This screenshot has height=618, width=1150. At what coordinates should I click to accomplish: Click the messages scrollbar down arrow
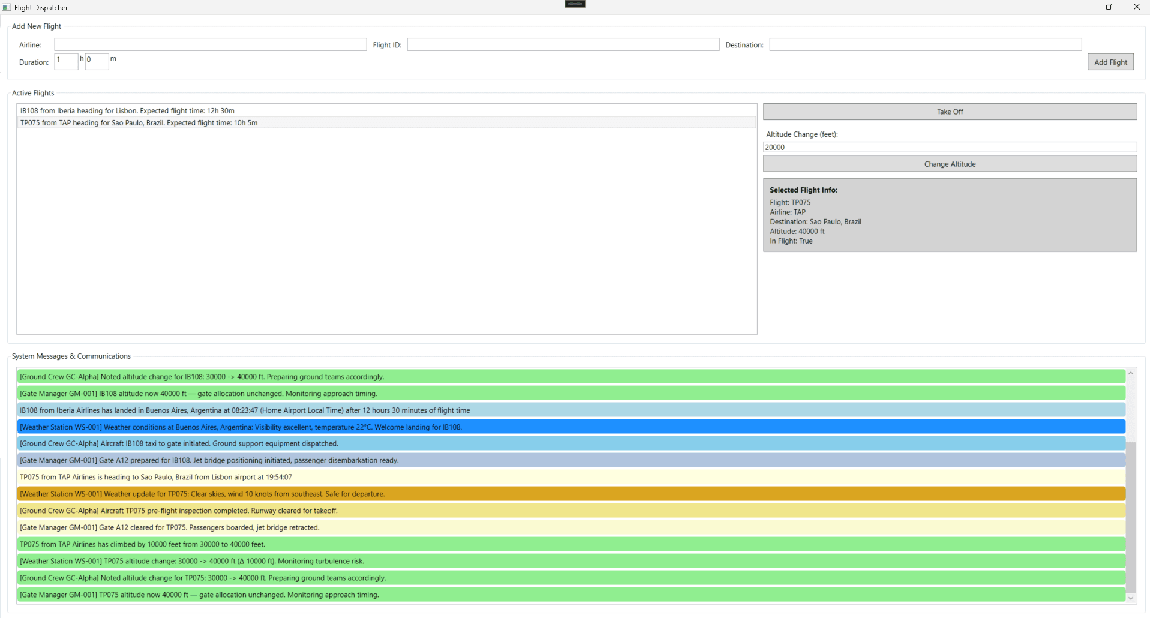(x=1131, y=598)
